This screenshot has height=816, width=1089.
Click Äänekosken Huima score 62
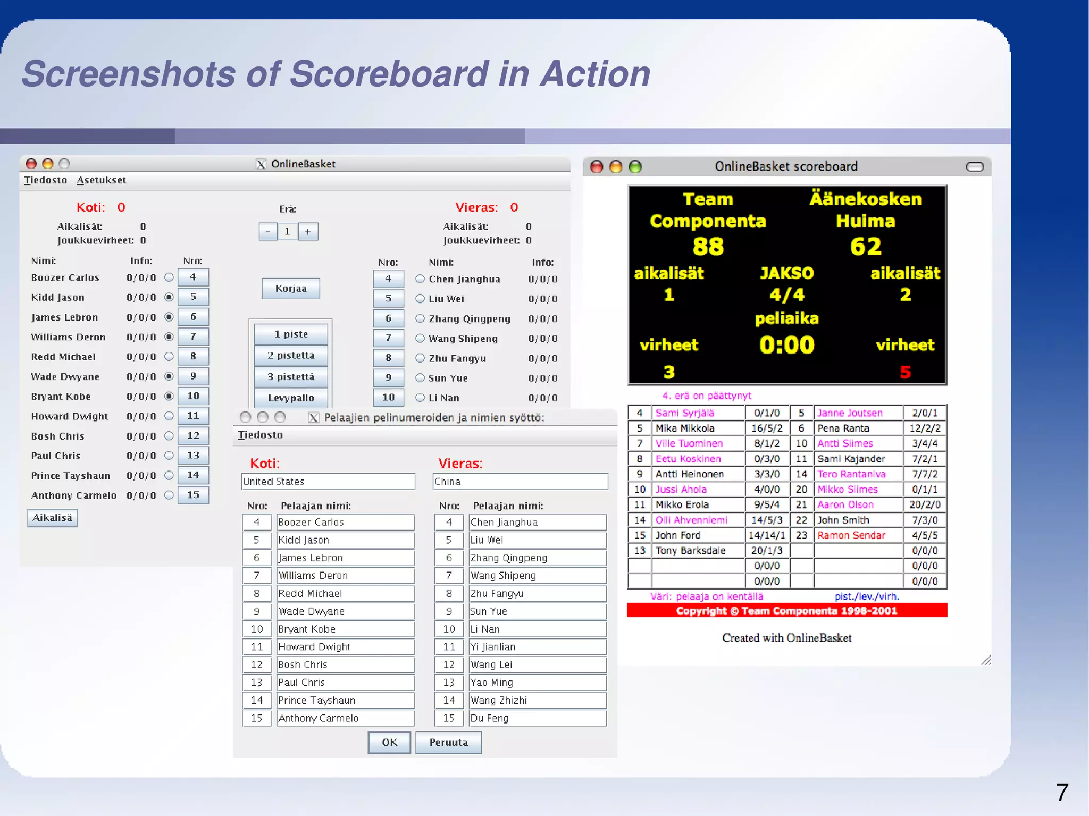point(866,246)
